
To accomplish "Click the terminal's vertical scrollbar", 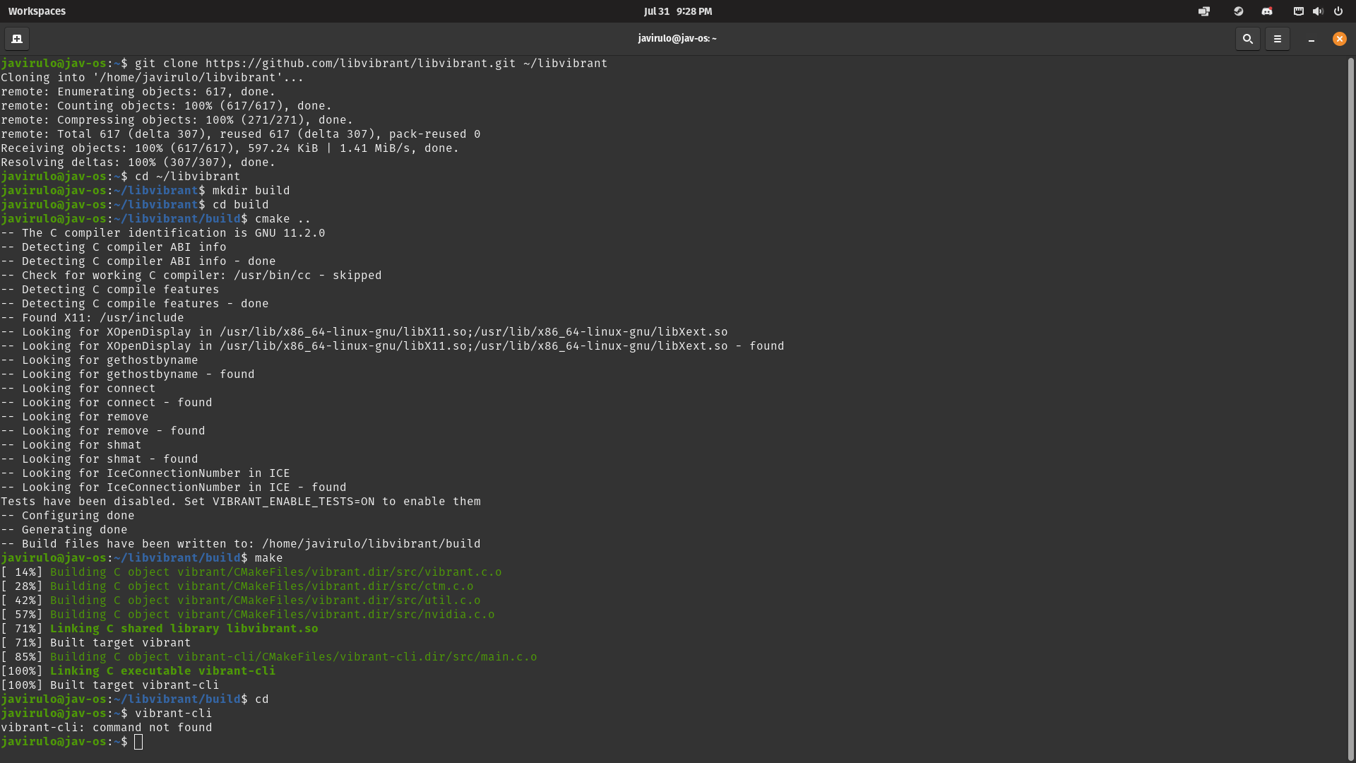I will (1350, 396).
